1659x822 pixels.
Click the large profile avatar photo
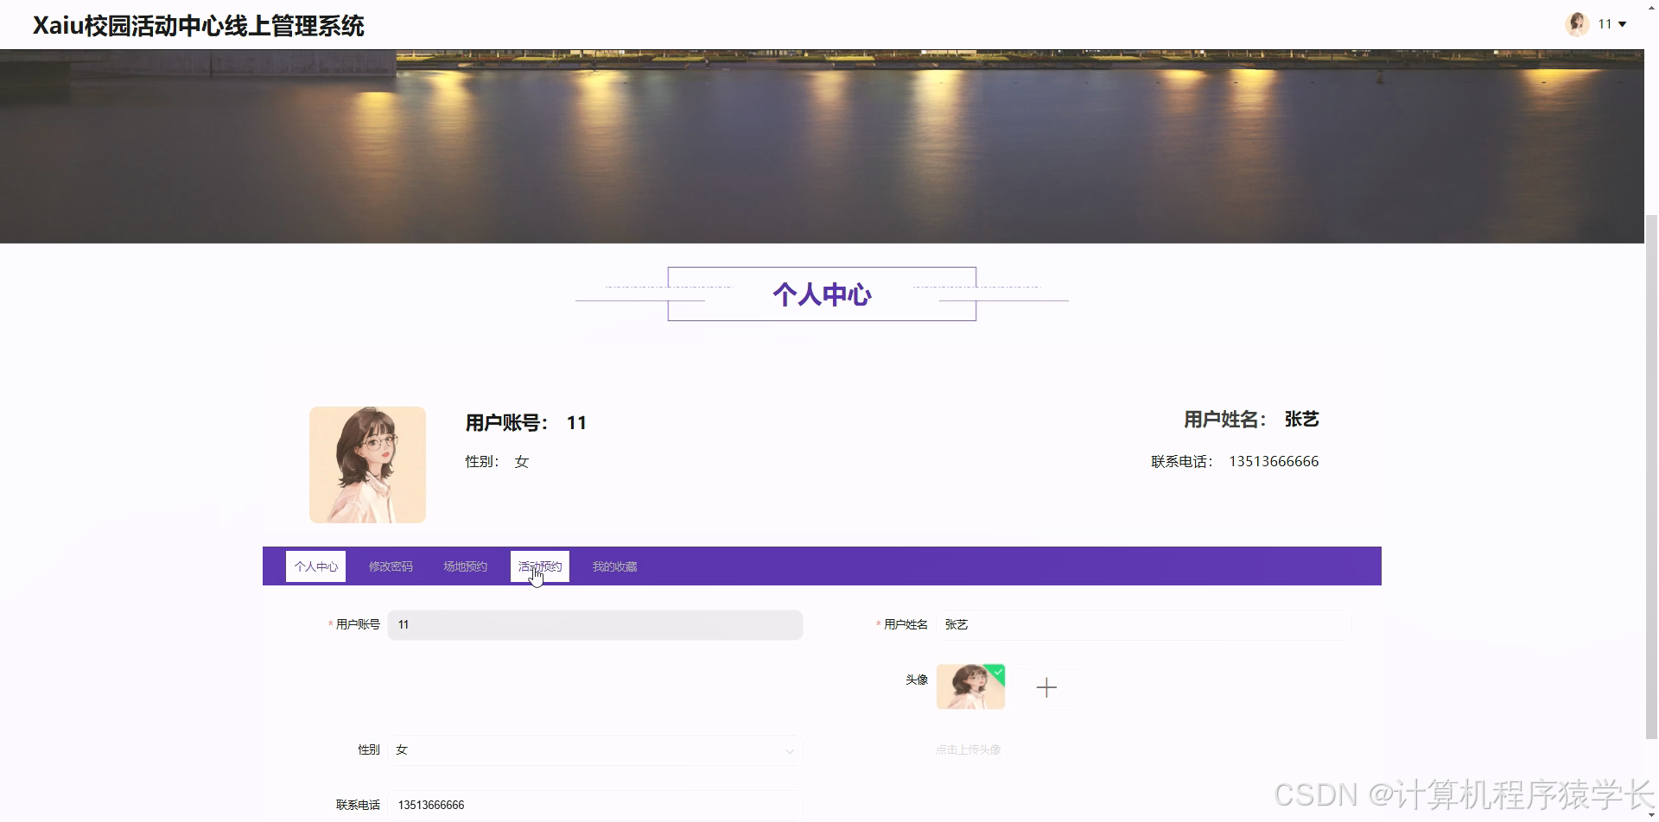tap(367, 464)
